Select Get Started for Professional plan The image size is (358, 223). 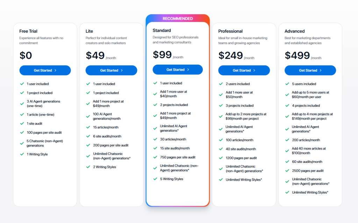244,70
